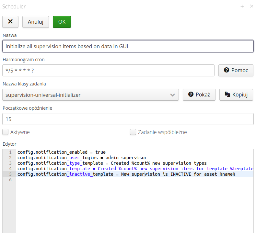Image resolution: width=256 pixels, height=235 pixels.
Task: Open cron help with Pomoc button
Action: (x=236, y=70)
